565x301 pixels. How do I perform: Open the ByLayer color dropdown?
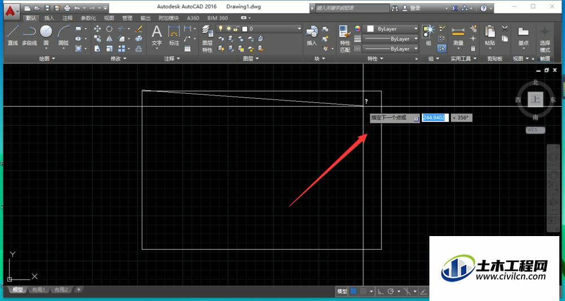[x=416, y=29]
